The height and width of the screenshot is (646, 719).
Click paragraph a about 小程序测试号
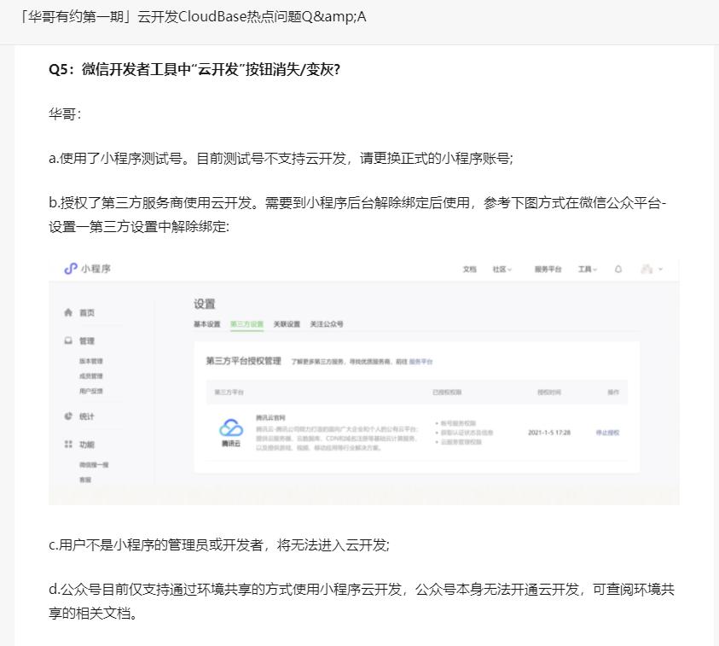point(281,159)
